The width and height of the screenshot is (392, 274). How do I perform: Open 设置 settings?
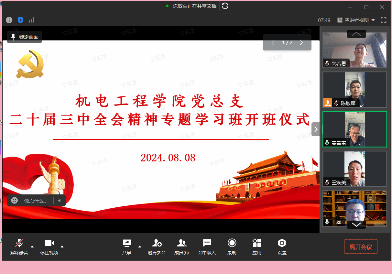coord(282,247)
